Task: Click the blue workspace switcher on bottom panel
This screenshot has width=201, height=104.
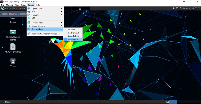Action: click(x=173, y=102)
